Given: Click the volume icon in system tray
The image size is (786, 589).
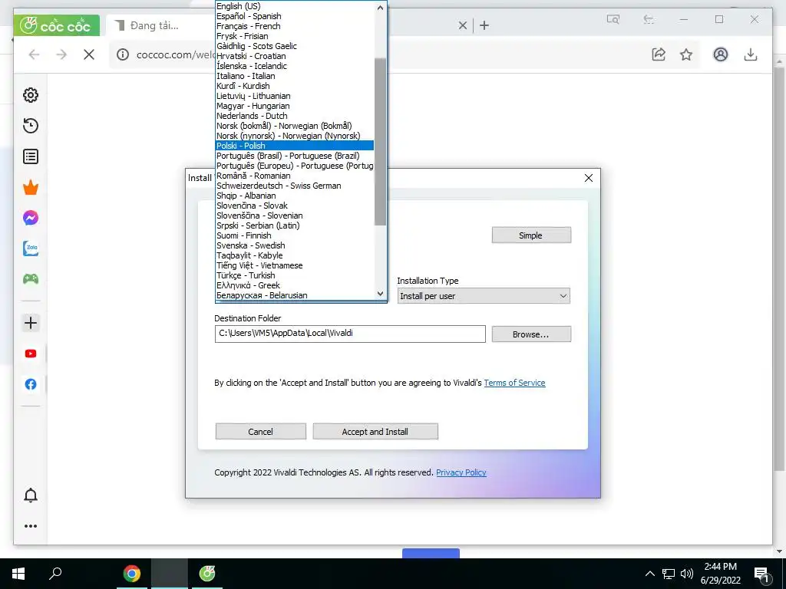Looking at the screenshot, I should [x=687, y=574].
